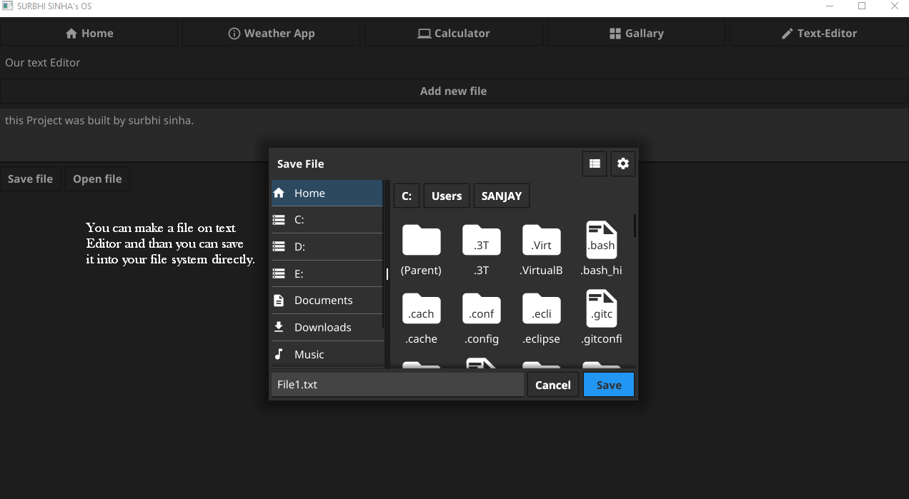Navigate to Users breadcrumb
This screenshot has width=909, height=499.
point(447,196)
